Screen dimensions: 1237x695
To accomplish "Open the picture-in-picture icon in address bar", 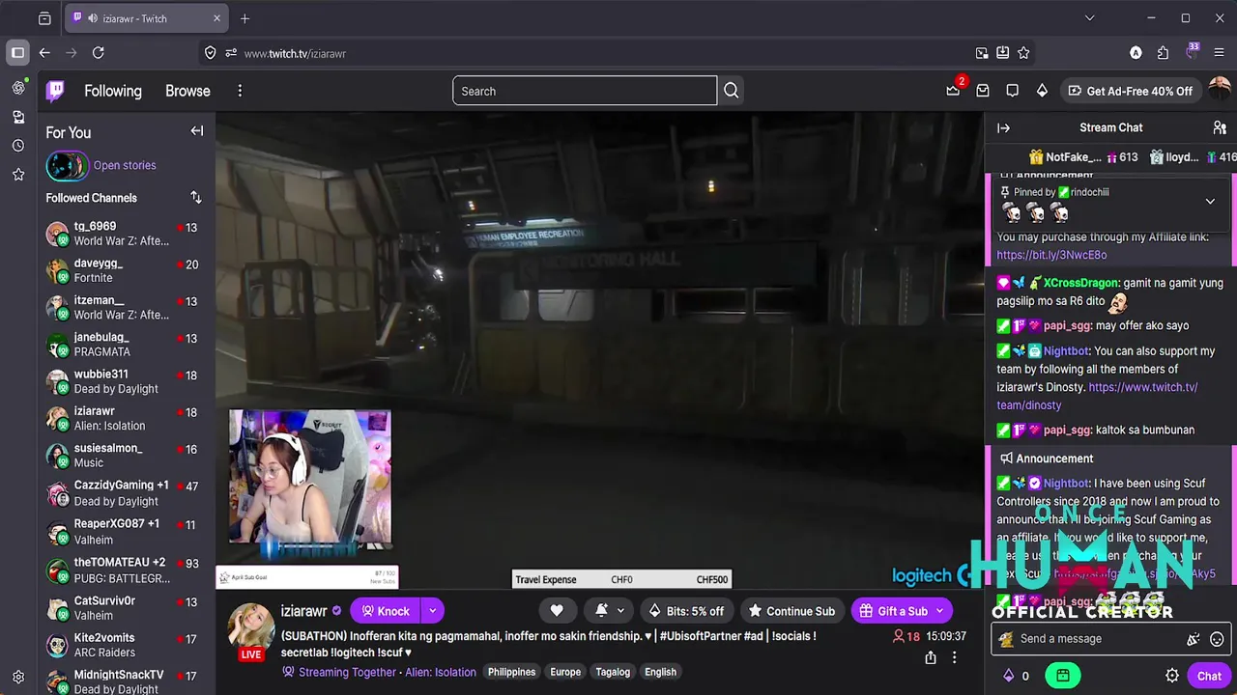I will (982, 53).
